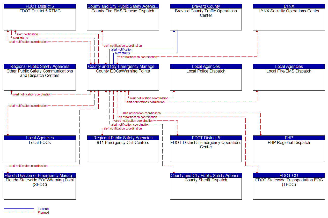
Task: Click the FDOT CO header bar
Action: pyautogui.click(x=289, y=176)
